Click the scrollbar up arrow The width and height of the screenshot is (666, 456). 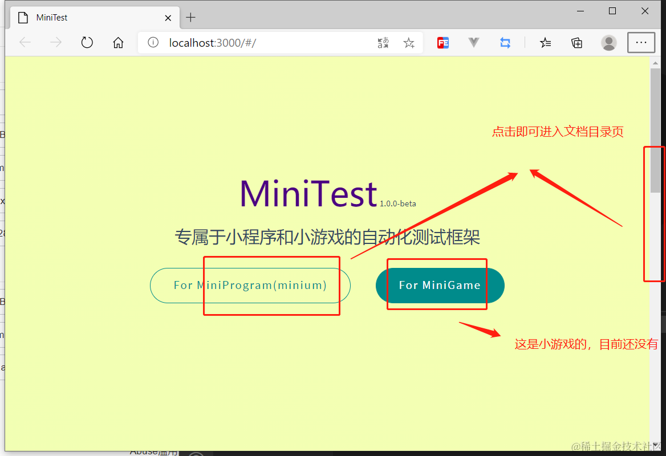pyautogui.click(x=655, y=63)
